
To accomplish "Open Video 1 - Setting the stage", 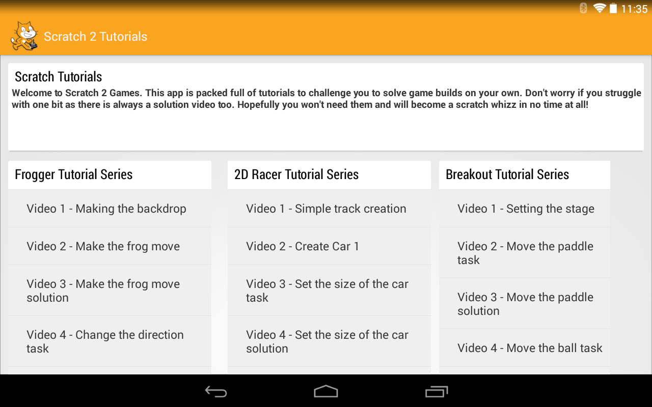I will click(525, 209).
